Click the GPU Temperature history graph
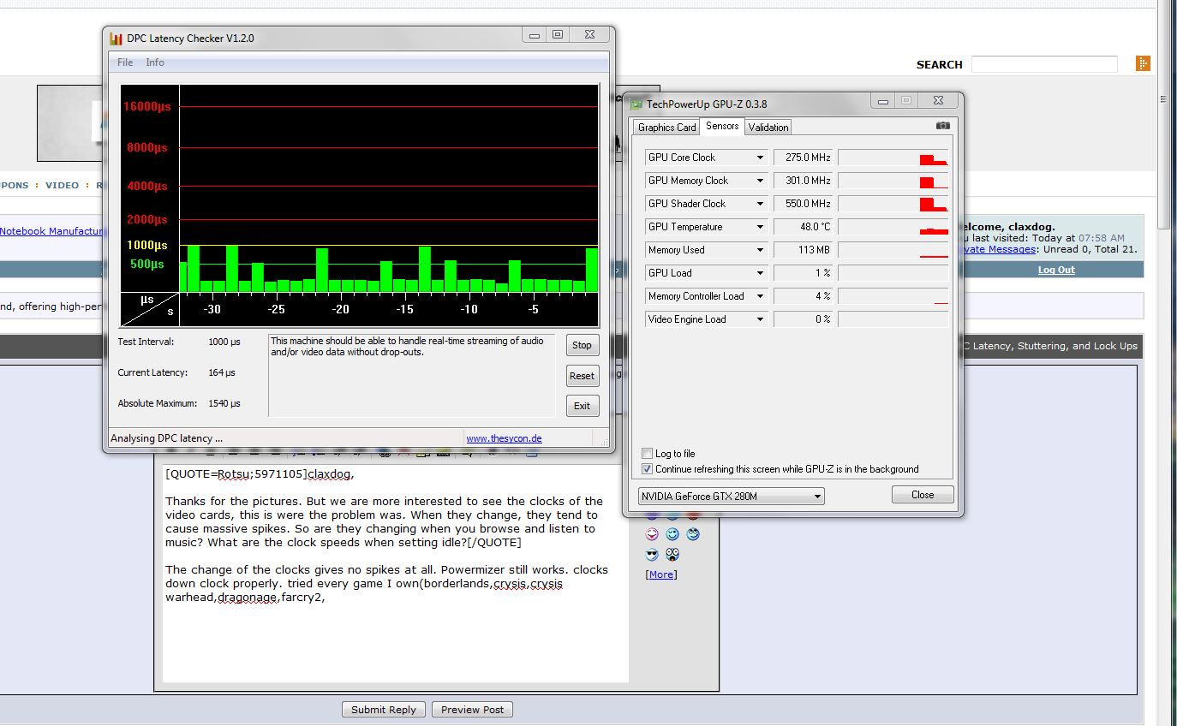 tap(893, 227)
